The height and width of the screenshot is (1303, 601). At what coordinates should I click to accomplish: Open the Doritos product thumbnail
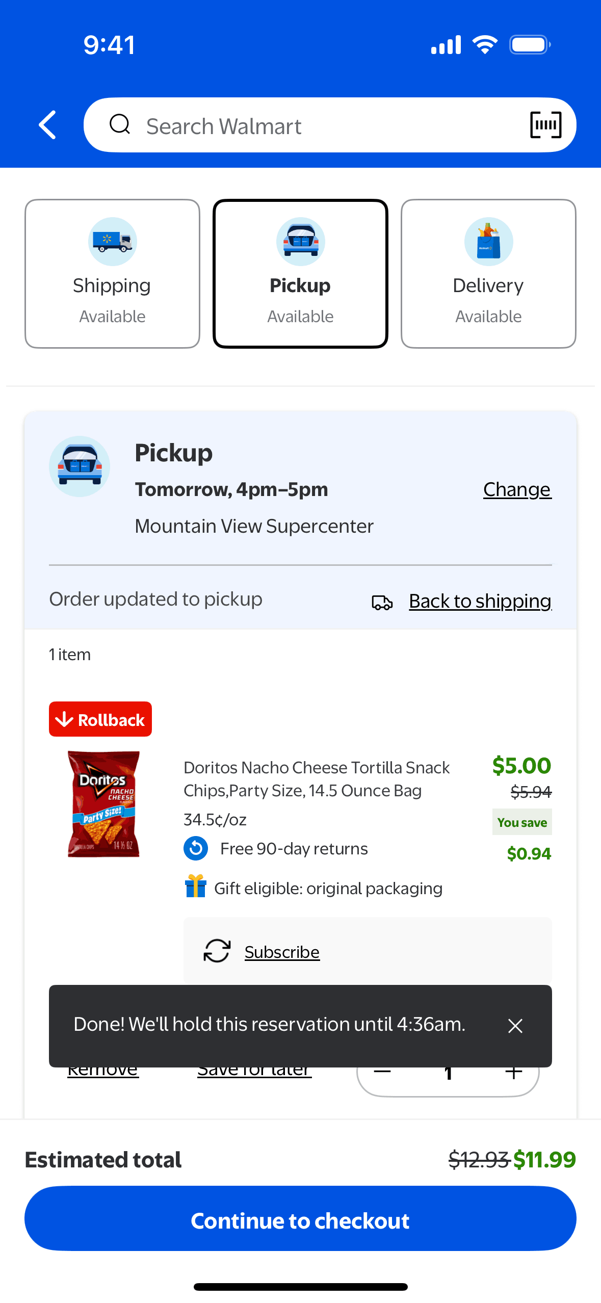tap(103, 803)
